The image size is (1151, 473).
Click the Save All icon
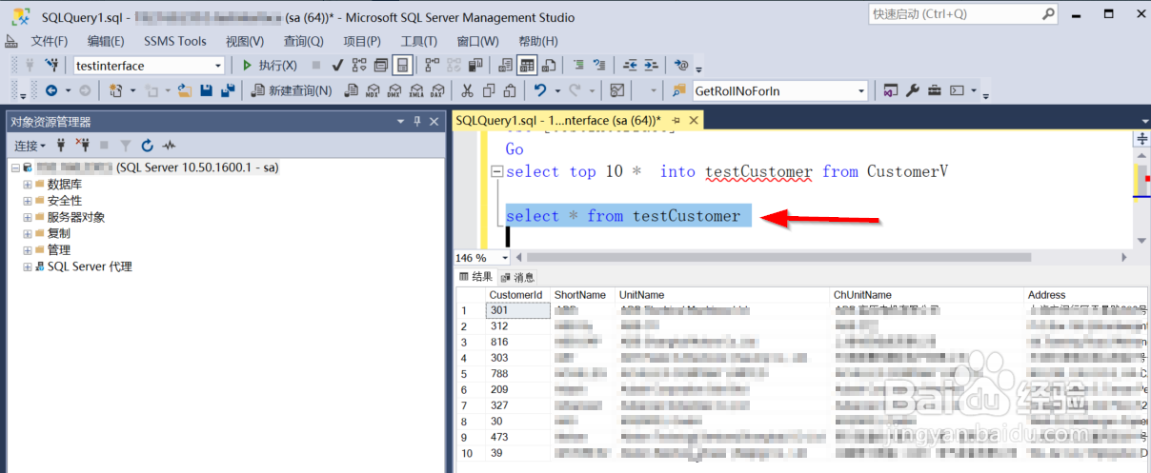click(x=227, y=90)
